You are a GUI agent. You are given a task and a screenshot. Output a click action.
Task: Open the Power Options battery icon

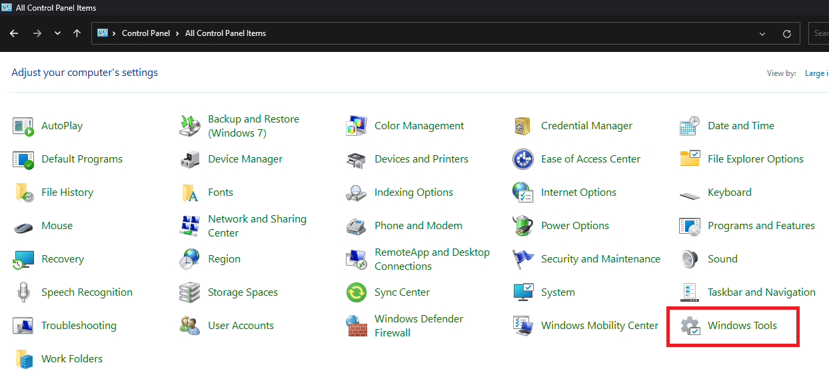[523, 226]
